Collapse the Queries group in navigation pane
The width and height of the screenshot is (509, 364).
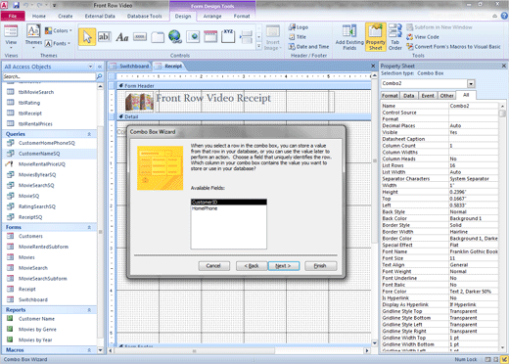coord(89,134)
